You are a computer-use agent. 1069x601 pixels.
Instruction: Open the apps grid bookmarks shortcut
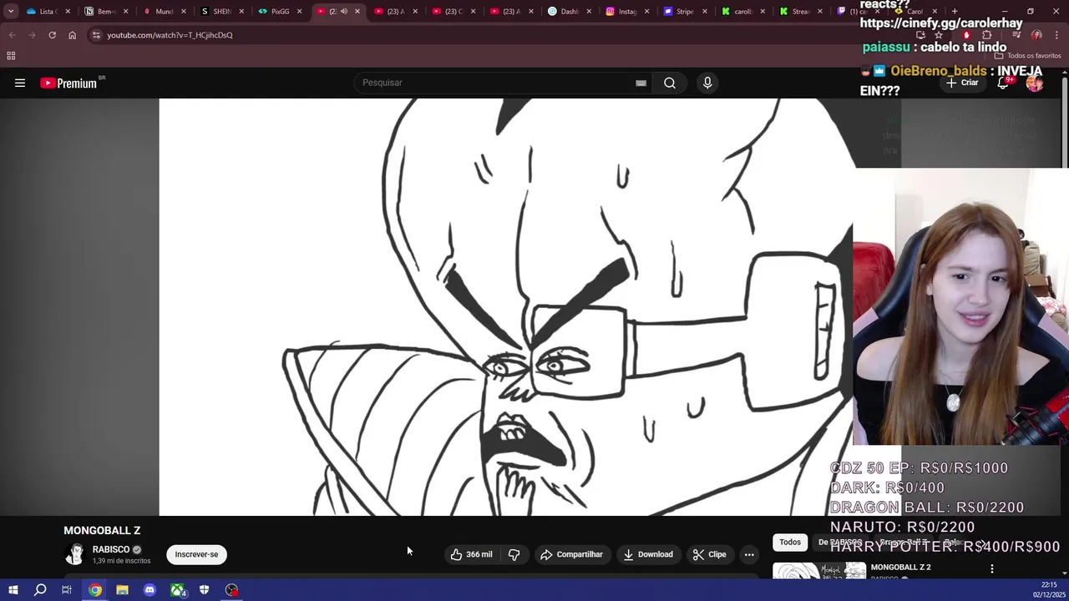tap(11, 56)
